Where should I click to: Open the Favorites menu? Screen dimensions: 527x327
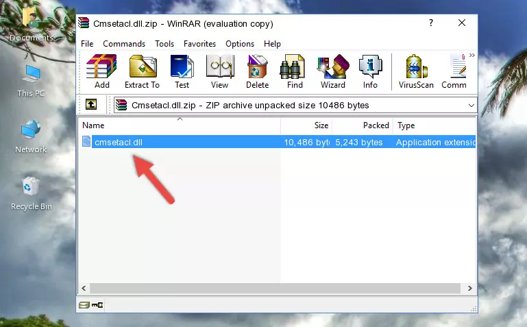(x=199, y=44)
